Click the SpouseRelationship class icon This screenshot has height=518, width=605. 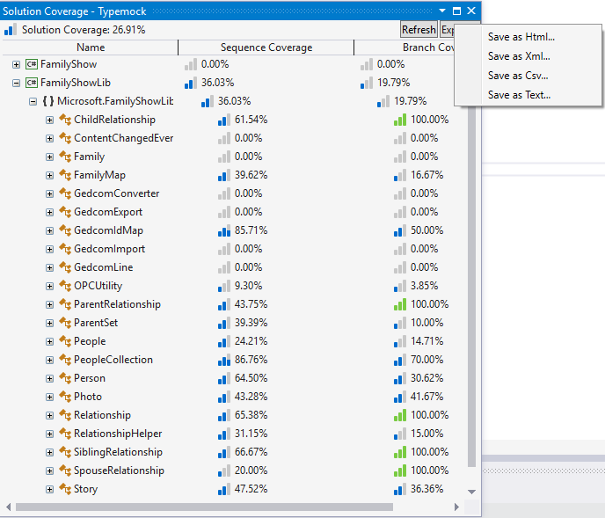[x=65, y=471]
